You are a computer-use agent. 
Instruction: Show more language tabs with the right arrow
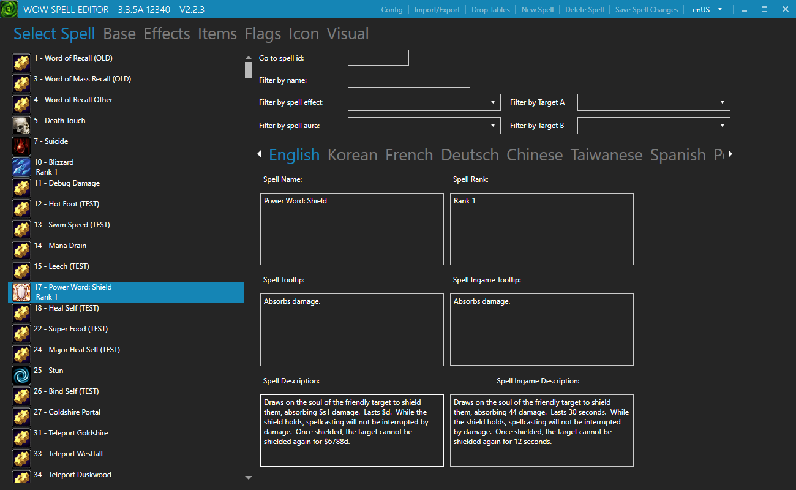tap(730, 154)
